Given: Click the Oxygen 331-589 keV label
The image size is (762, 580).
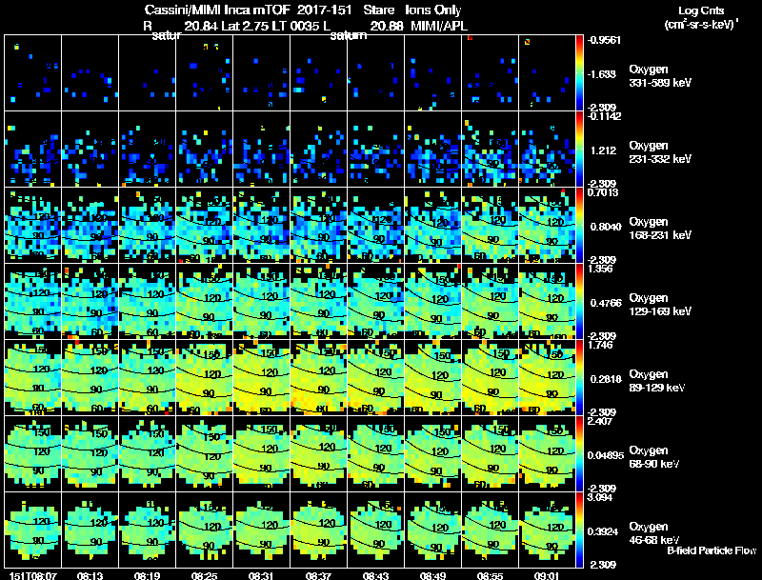Looking at the screenshot, I should pyautogui.click(x=660, y=76).
